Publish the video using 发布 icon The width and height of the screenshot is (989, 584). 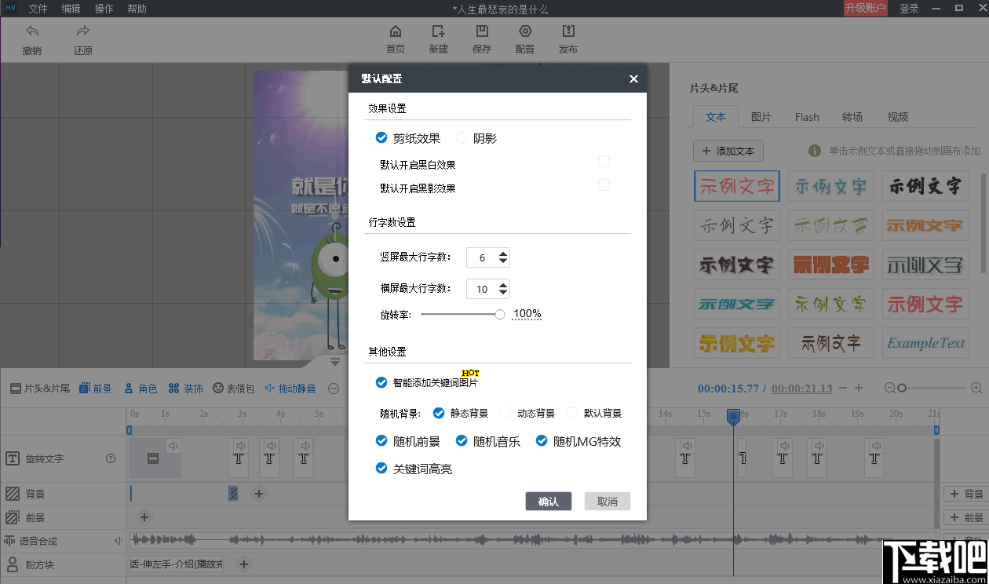(x=567, y=38)
